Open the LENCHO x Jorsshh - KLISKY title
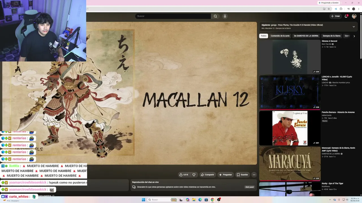This screenshot has height=203, width=362. pyautogui.click(x=337, y=78)
